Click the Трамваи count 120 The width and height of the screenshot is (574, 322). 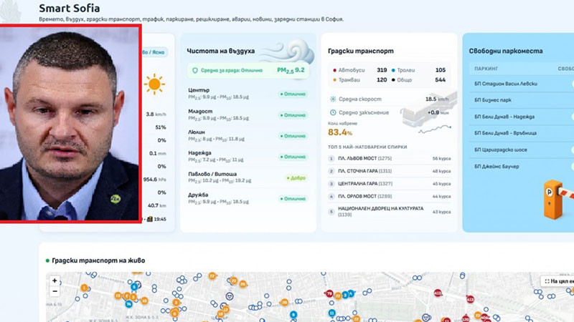coord(382,80)
